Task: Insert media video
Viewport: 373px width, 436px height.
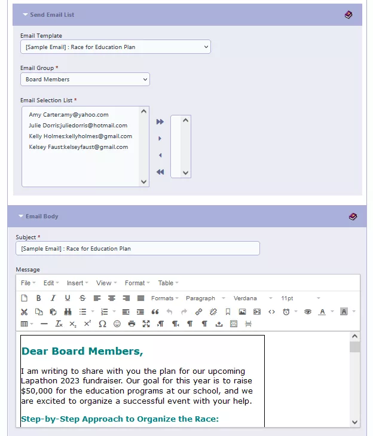Action: (257, 312)
